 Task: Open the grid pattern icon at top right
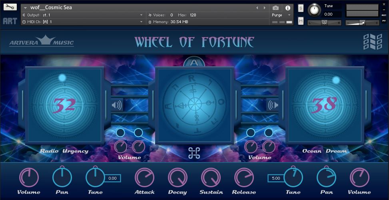(373, 42)
